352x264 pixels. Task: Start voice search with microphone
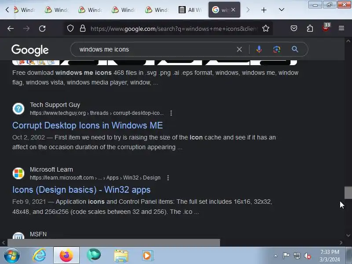coord(259,49)
